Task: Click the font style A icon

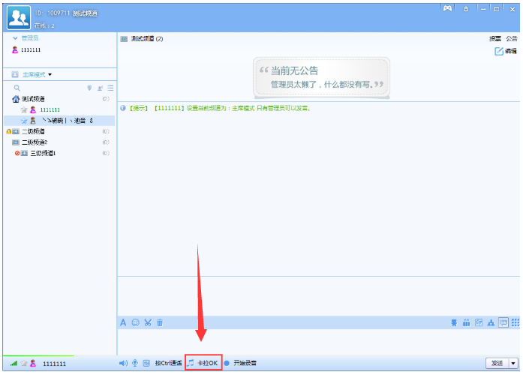Action: (124, 322)
